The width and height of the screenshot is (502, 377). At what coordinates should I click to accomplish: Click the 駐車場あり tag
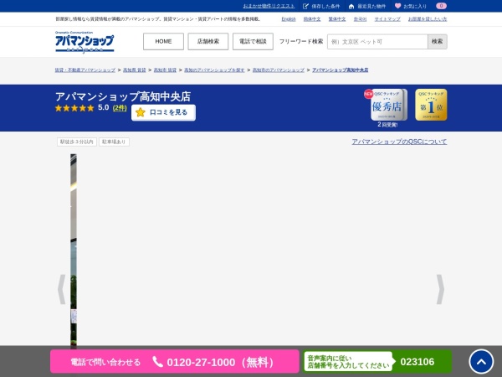click(x=114, y=142)
